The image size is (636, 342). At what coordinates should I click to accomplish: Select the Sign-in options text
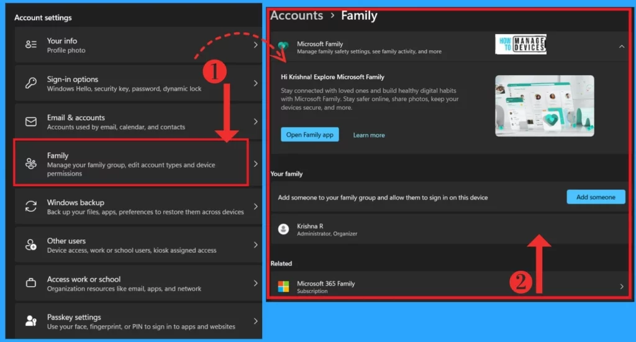[x=73, y=79]
